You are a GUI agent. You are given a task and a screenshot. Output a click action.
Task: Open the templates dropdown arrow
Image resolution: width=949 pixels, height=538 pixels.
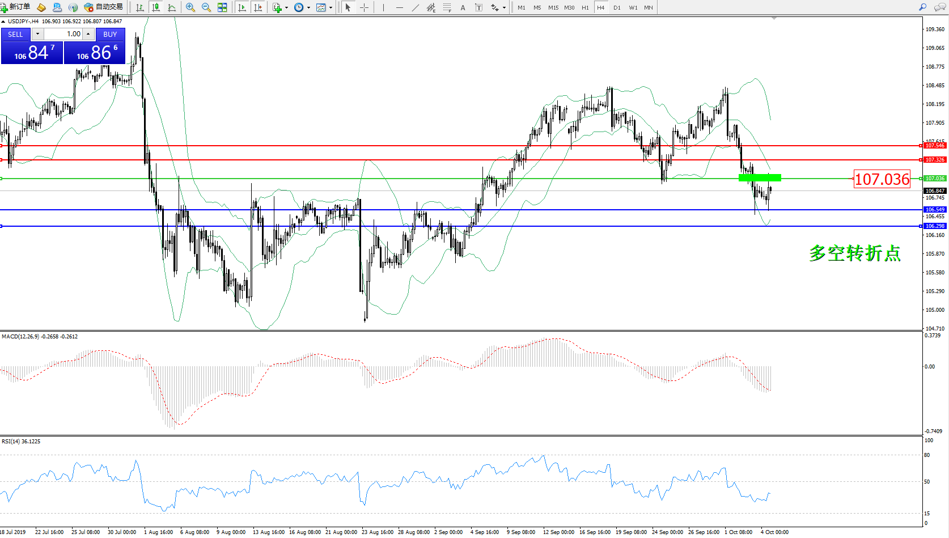pyautogui.click(x=331, y=8)
